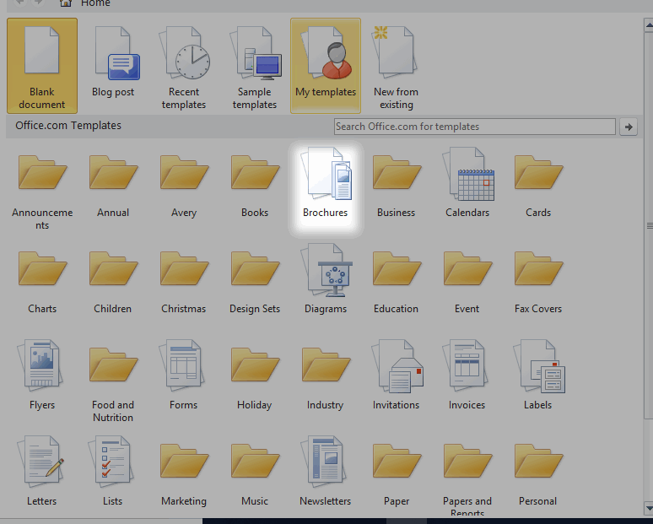Start template search with arrow button

(x=629, y=127)
